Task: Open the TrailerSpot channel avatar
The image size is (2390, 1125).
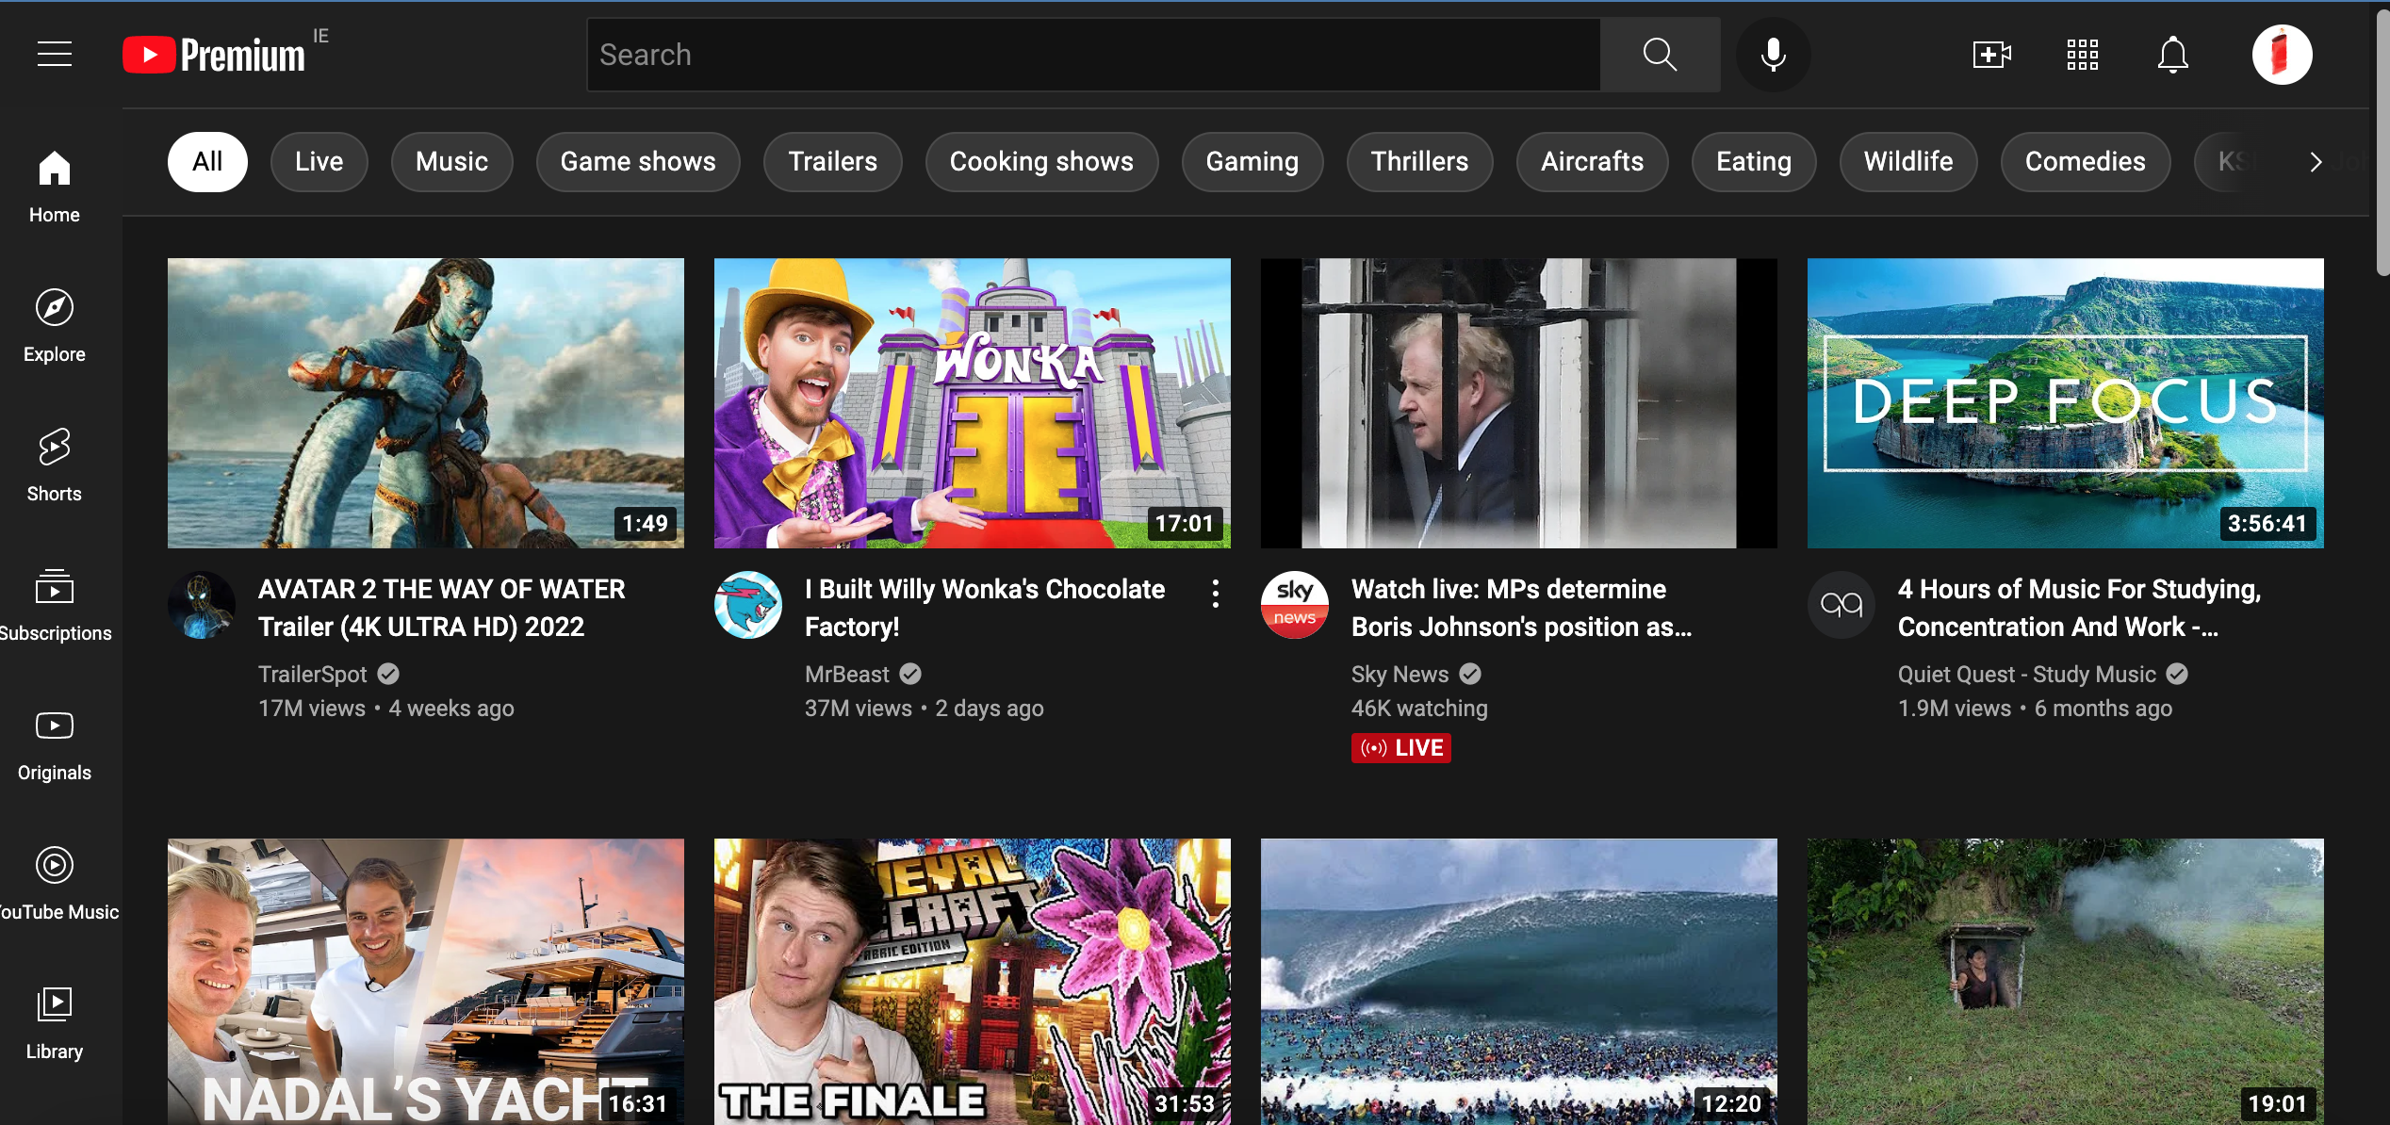Action: click(x=202, y=605)
